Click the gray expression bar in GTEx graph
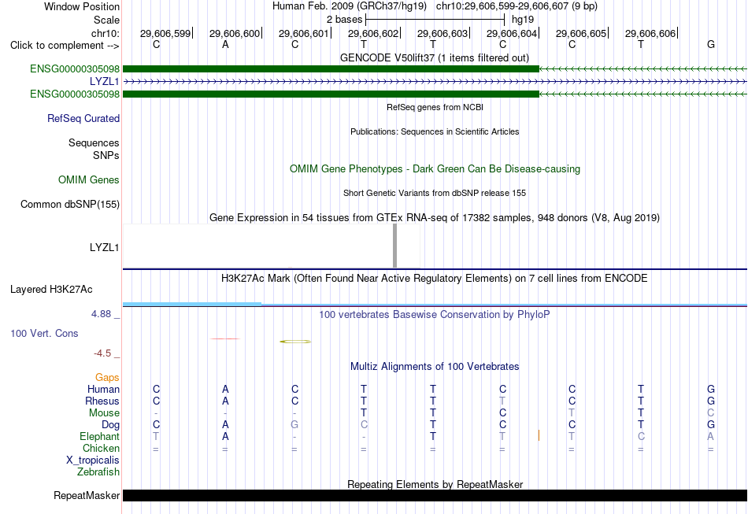 [x=394, y=246]
